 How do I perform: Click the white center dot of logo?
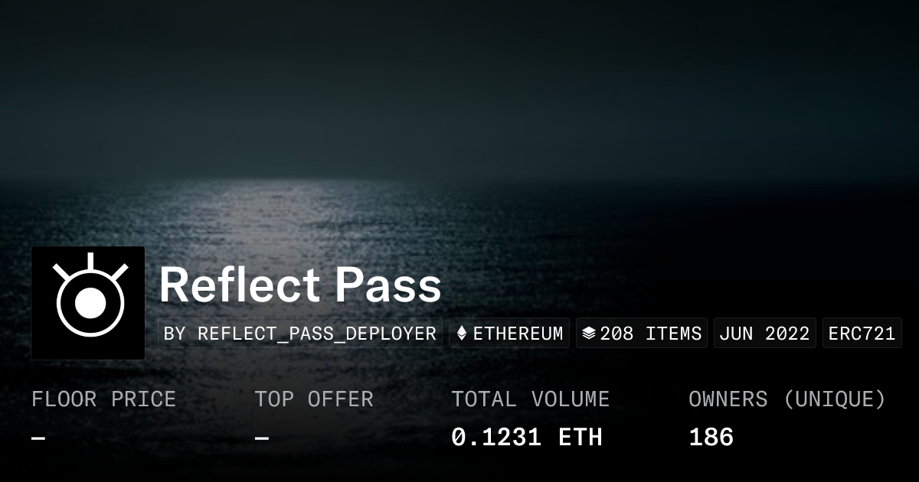[x=90, y=304]
